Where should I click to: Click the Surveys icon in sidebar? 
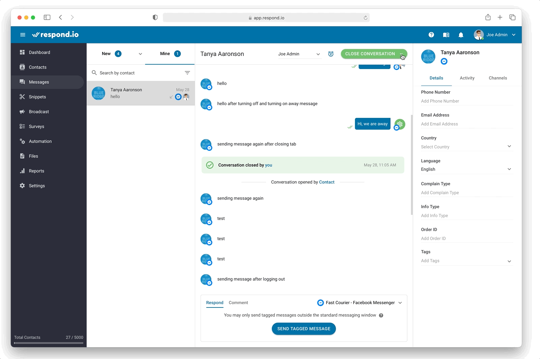coord(22,126)
